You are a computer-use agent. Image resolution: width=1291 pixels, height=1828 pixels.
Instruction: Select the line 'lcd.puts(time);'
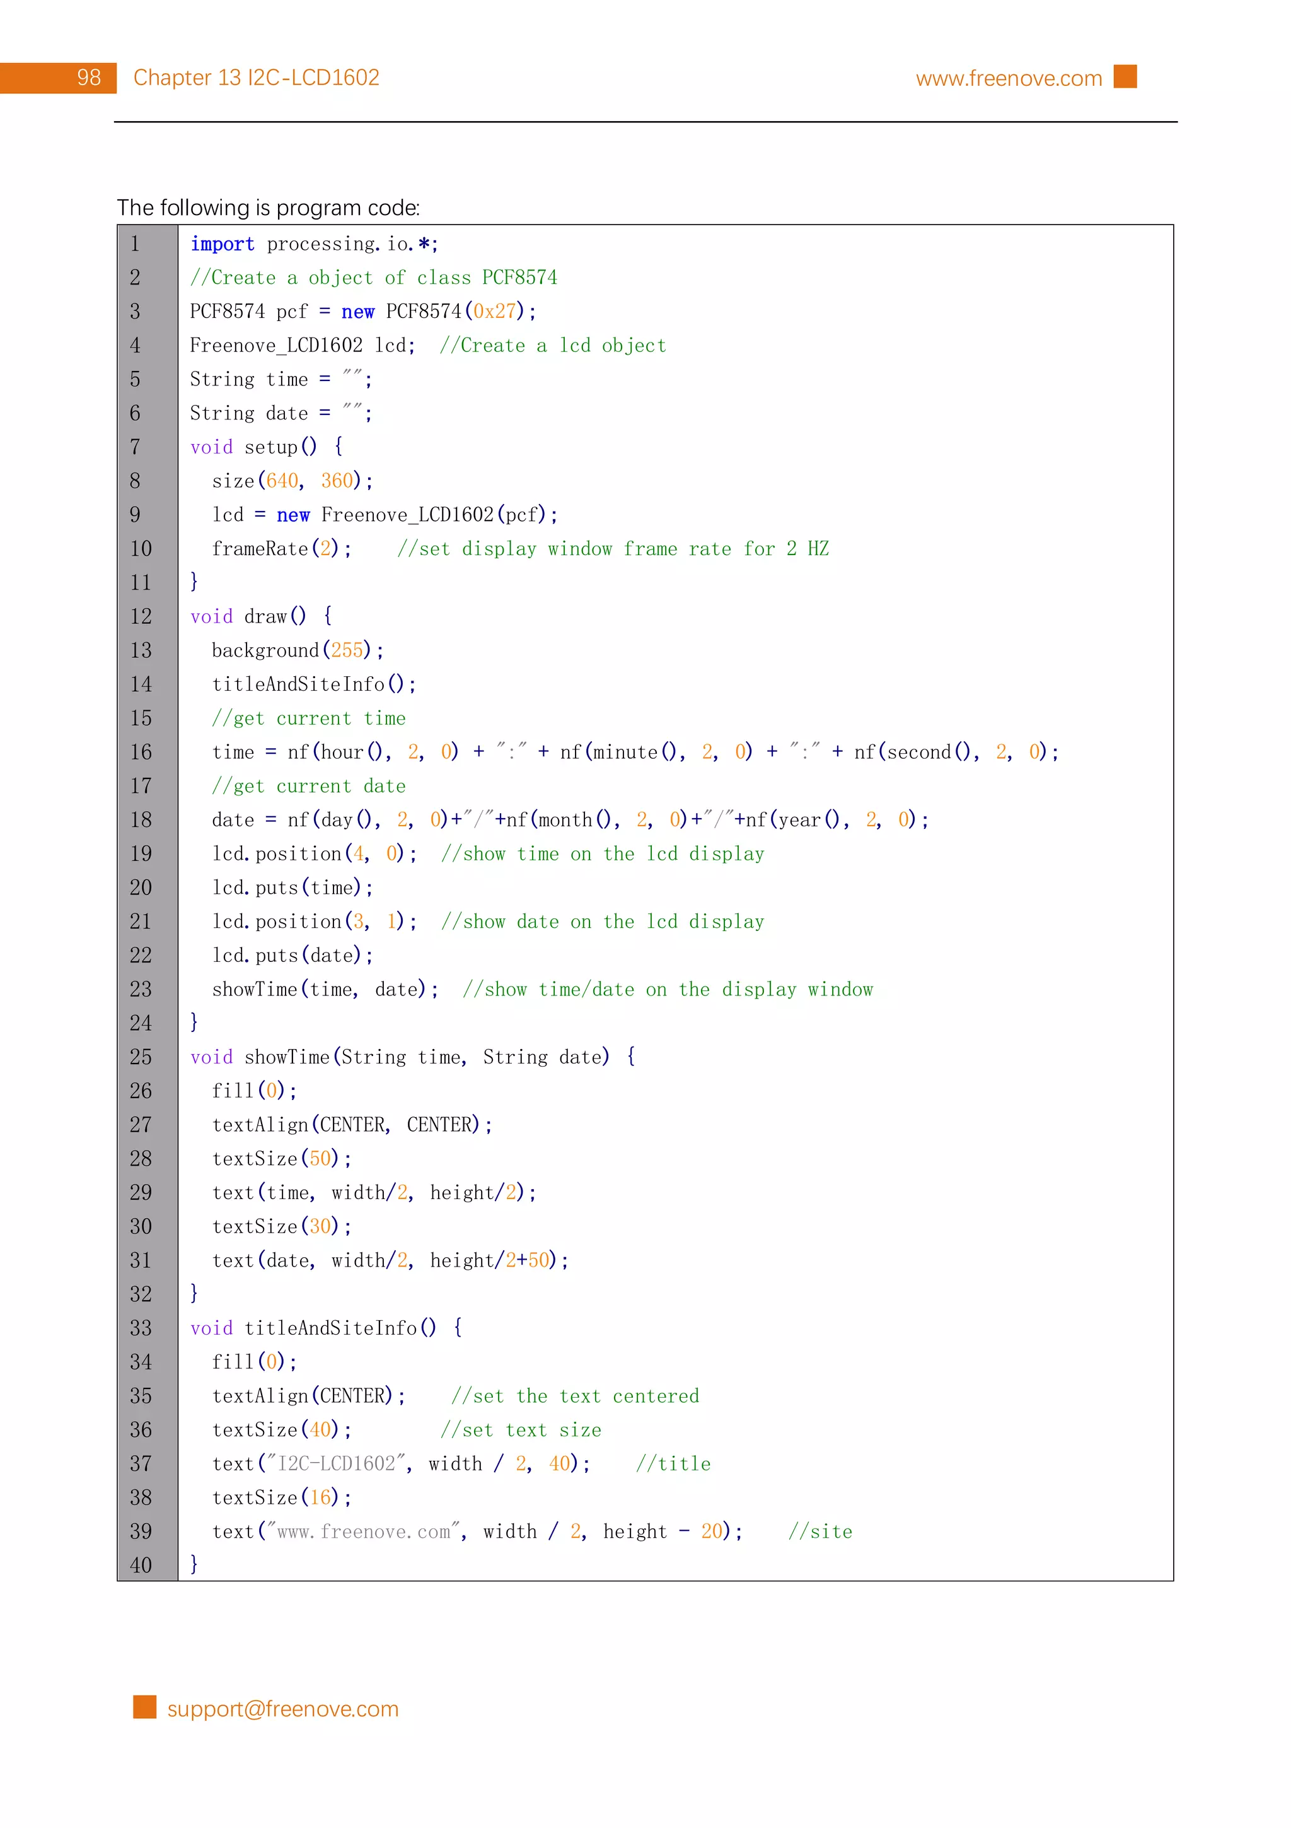coord(292,888)
